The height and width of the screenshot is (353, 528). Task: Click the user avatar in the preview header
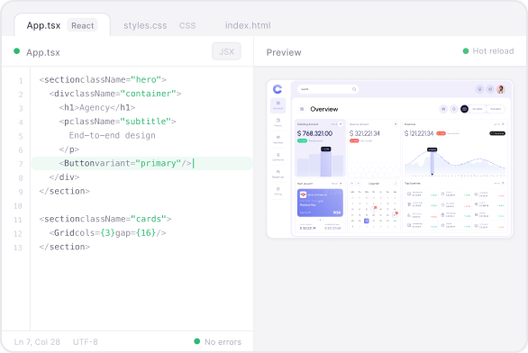(501, 89)
